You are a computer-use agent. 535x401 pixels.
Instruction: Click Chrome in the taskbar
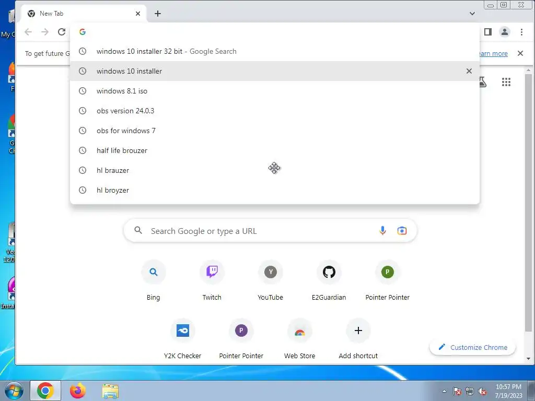pyautogui.click(x=45, y=391)
